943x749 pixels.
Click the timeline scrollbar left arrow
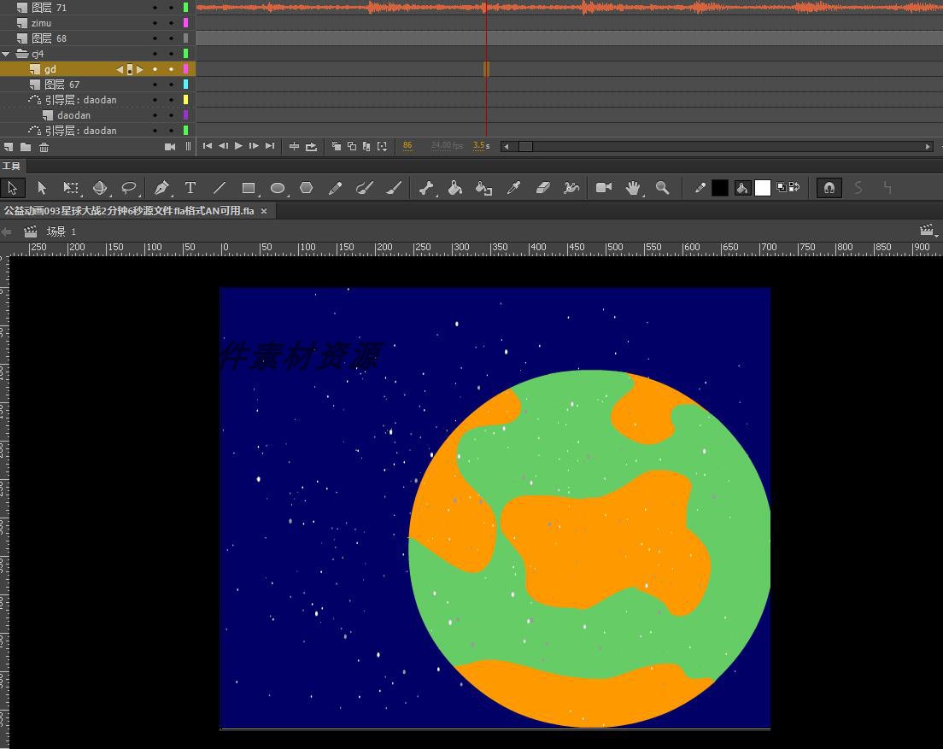coord(507,146)
